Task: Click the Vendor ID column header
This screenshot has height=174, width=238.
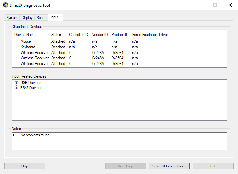Action: pyautogui.click(x=100, y=35)
